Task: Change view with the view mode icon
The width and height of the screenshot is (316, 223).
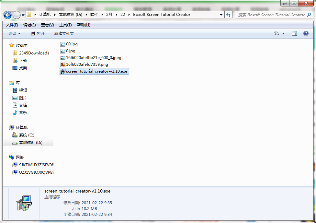Action: (276, 33)
